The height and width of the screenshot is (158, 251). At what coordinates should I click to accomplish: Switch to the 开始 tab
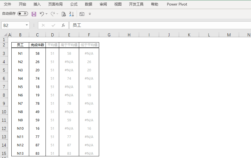pos(22,4)
